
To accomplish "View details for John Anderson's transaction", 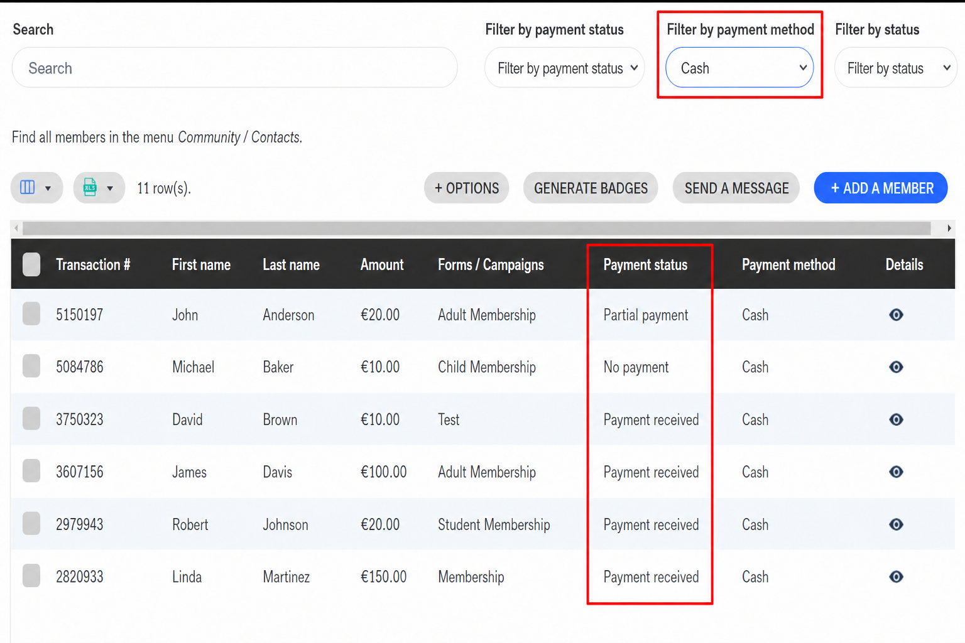I will coord(896,315).
